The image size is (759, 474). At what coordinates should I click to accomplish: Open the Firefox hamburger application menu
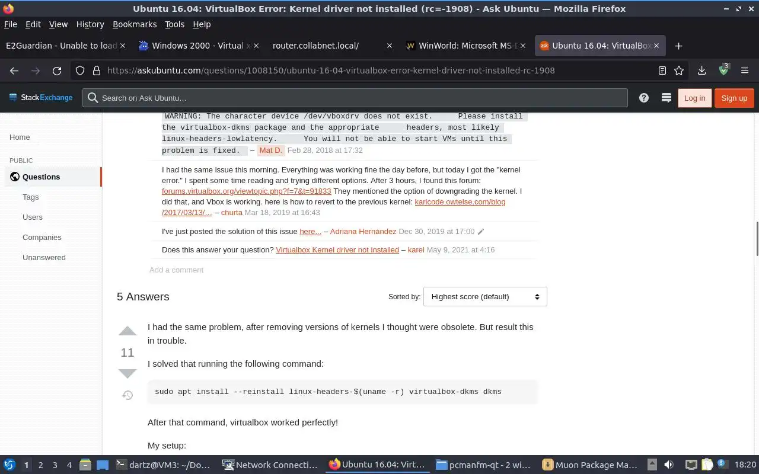pos(745,71)
